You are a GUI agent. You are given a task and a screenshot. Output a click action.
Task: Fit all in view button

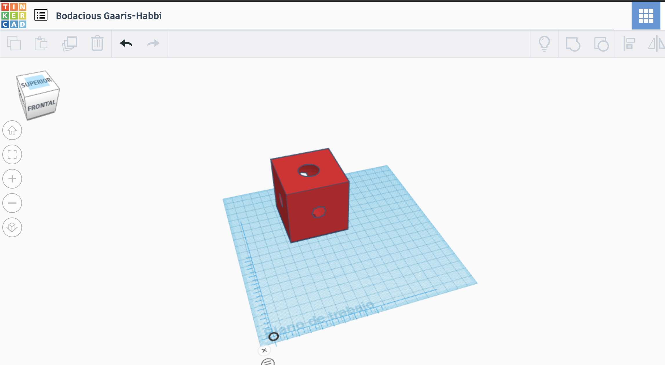click(12, 154)
